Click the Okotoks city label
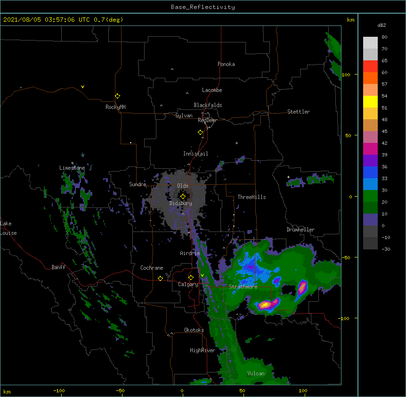This screenshot has height=397, width=406. [194, 330]
